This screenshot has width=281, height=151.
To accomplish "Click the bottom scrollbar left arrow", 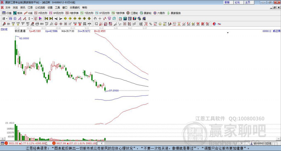I will click(102, 143).
